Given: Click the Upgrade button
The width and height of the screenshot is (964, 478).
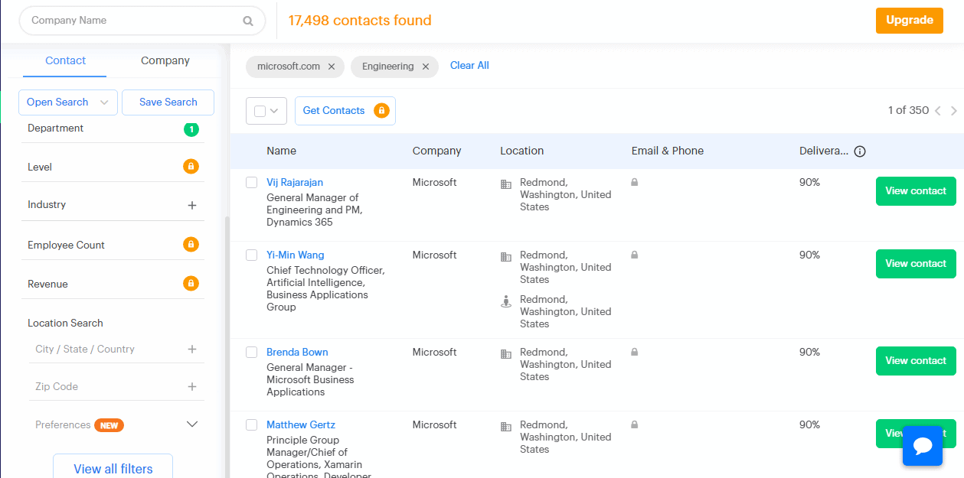Looking at the screenshot, I should coord(909,21).
